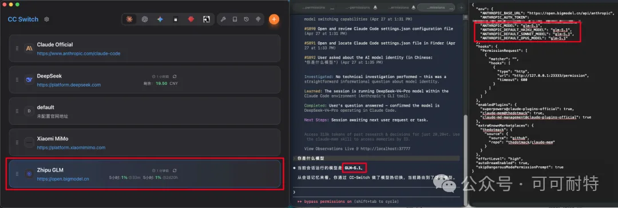Select the pixel portrait app icon
The width and height of the screenshot is (618, 208).
pos(206,19)
